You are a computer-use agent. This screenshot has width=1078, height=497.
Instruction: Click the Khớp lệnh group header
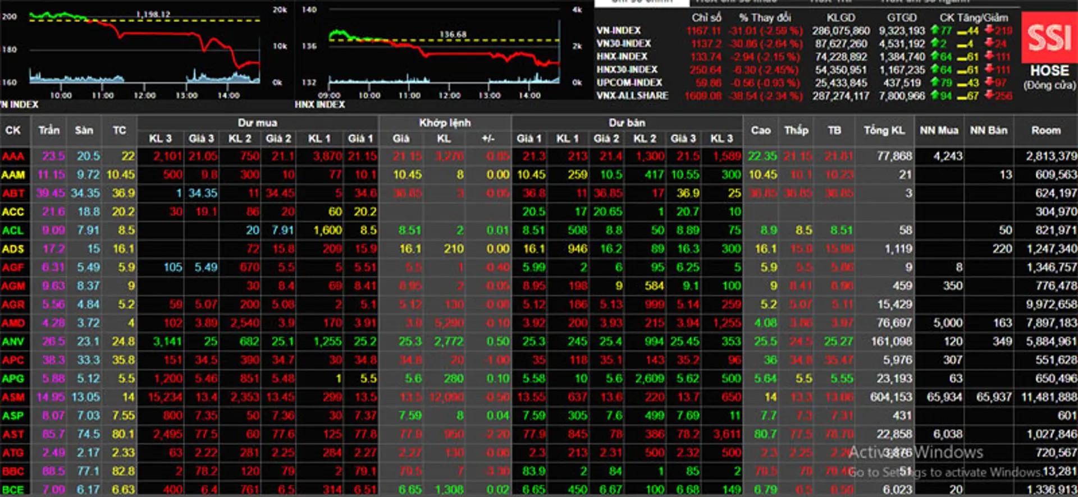(x=445, y=122)
